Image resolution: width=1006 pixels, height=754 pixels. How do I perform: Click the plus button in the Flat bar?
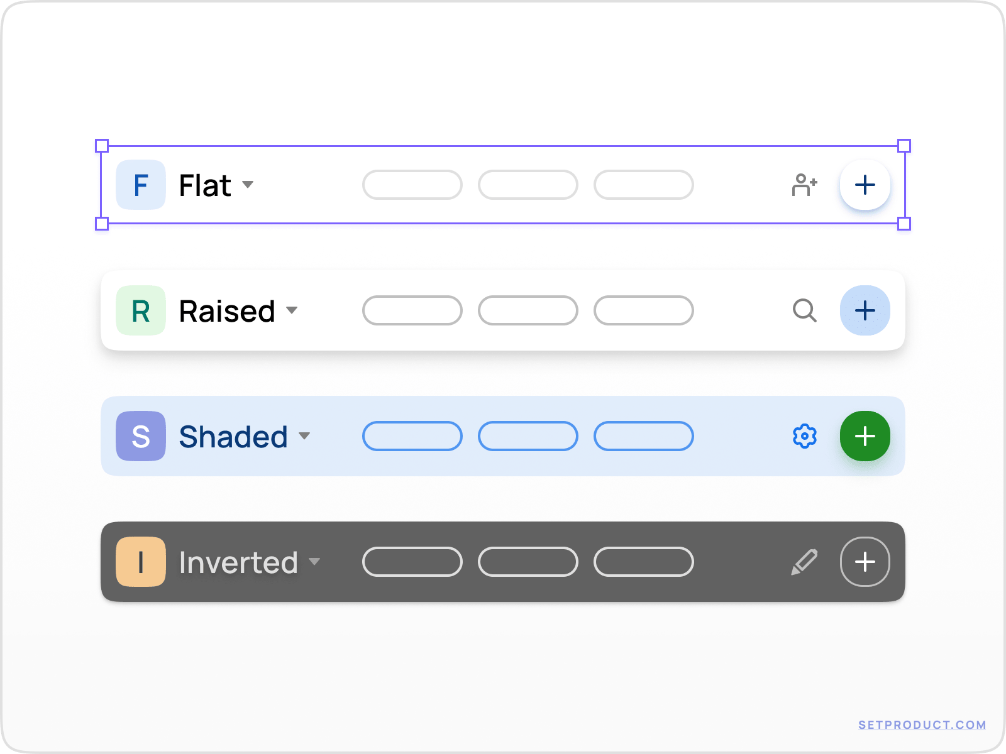tap(865, 185)
